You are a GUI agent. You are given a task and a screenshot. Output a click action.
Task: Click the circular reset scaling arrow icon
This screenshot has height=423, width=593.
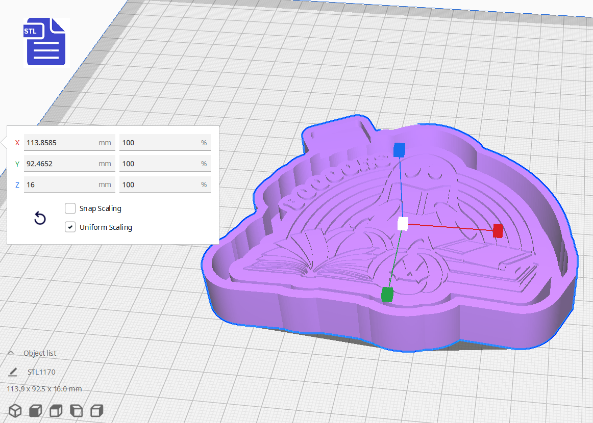(x=40, y=218)
